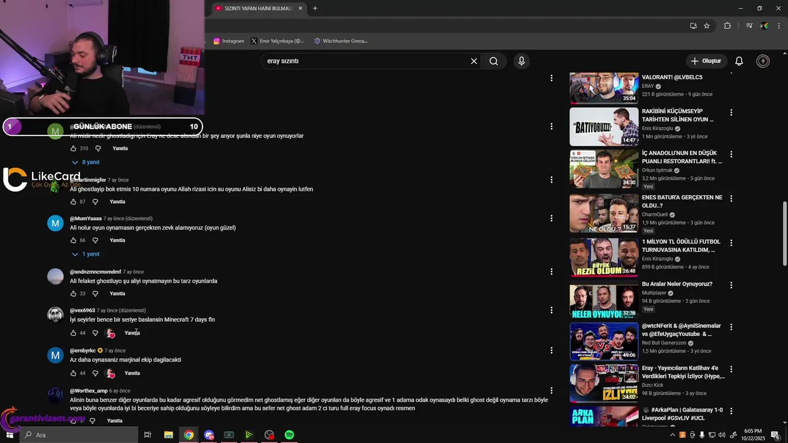Dislike the @vex6963 comment
The height and width of the screenshot is (443, 788).
coord(95,333)
